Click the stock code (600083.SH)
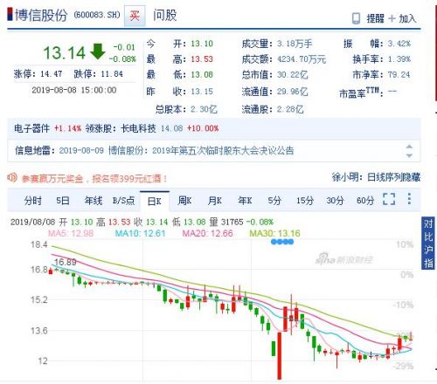This screenshot has height=384, width=437. pos(97,15)
